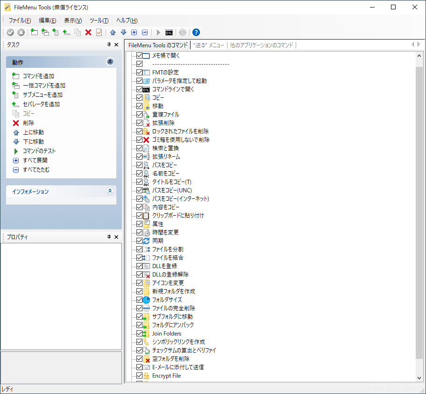Viewport: 426px width, 394px height.
Task: Click the red 削除 toolbar icon
Action: point(89,32)
